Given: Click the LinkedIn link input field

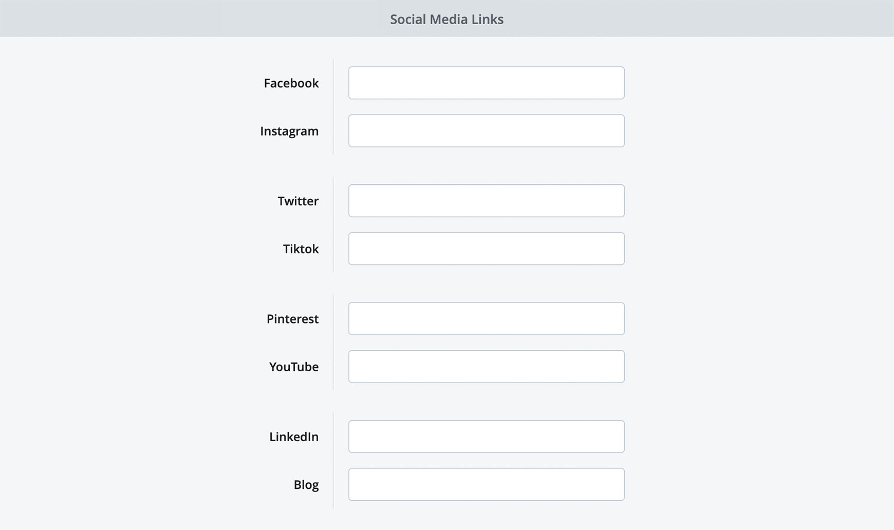Looking at the screenshot, I should coord(486,437).
